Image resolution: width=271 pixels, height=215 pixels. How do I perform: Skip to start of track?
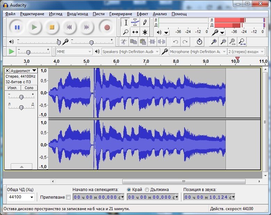click(x=69, y=27)
